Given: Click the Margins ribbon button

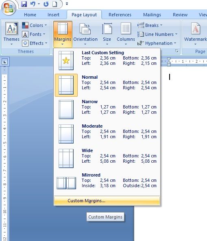Looking at the screenshot, I should [x=63, y=34].
